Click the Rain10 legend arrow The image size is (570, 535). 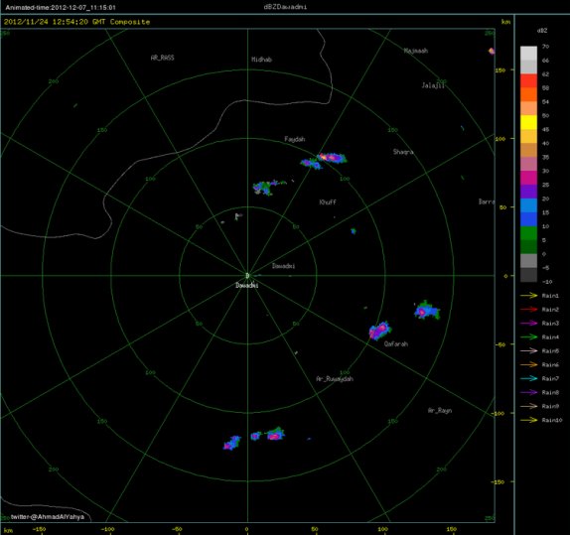tap(528, 420)
